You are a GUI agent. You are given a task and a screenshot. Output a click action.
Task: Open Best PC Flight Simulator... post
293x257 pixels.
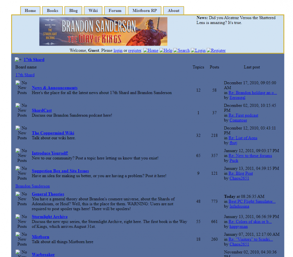pos(252,201)
